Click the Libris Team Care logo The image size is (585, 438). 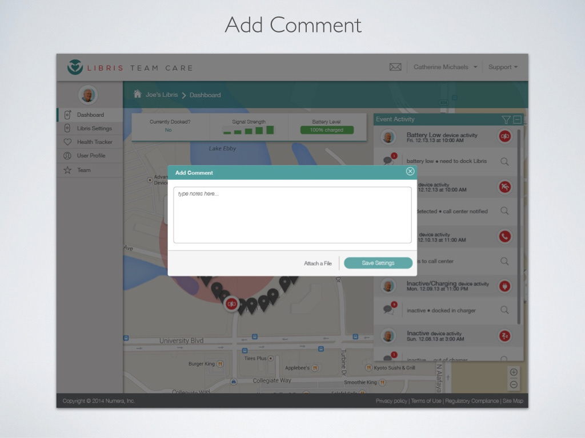130,67
